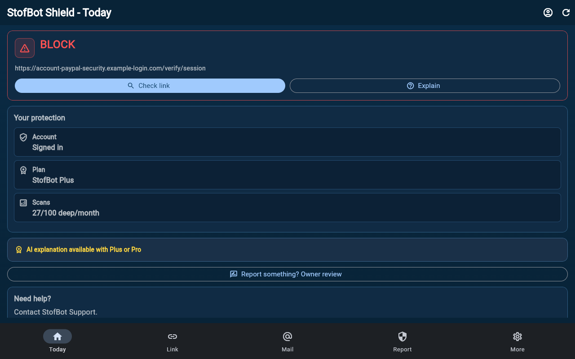Viewport: 575px width, 359px height.
Task: Run the Check link button
Action: pyautogui.click(x=150, y=86)
